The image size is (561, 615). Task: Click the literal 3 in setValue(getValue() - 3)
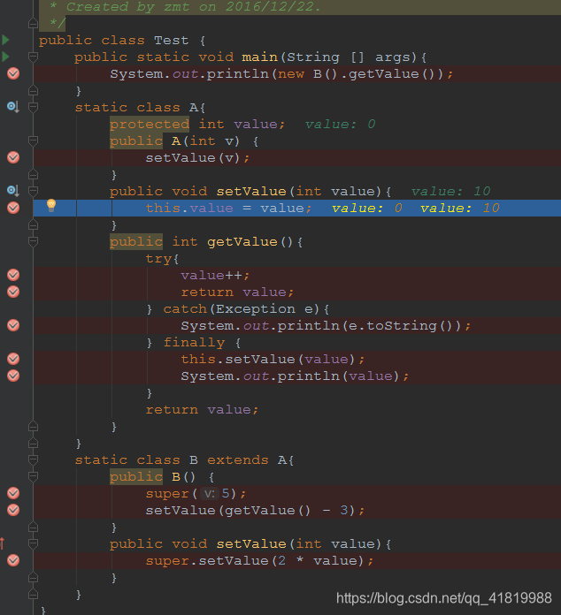(x=343, y=510)
